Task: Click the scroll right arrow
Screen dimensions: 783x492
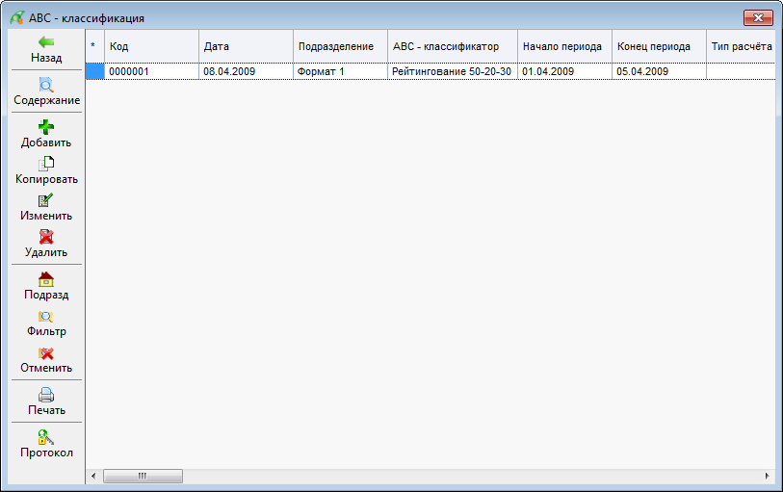Action: coord(767,476)
